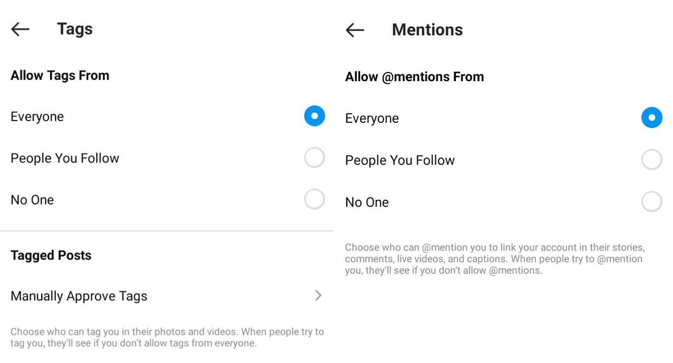Image resolution: width=673 pixels, height=363 pixels.
Task: Tap 'People You Follow' text under Allow @mentions From
Action: coord(400,160)
